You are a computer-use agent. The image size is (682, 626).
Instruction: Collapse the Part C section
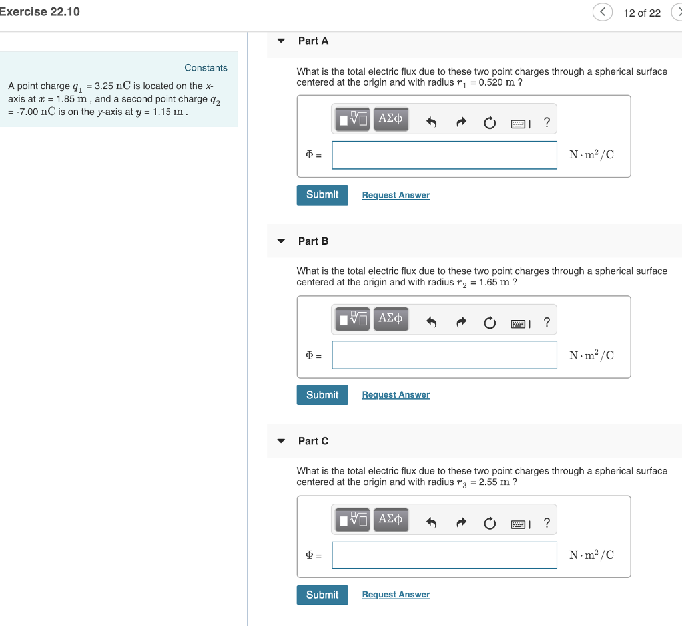coord(282,441)
